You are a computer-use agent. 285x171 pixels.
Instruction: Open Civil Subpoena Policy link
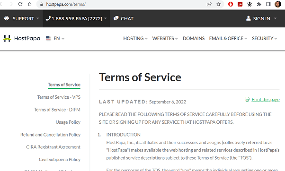[60, 159]
